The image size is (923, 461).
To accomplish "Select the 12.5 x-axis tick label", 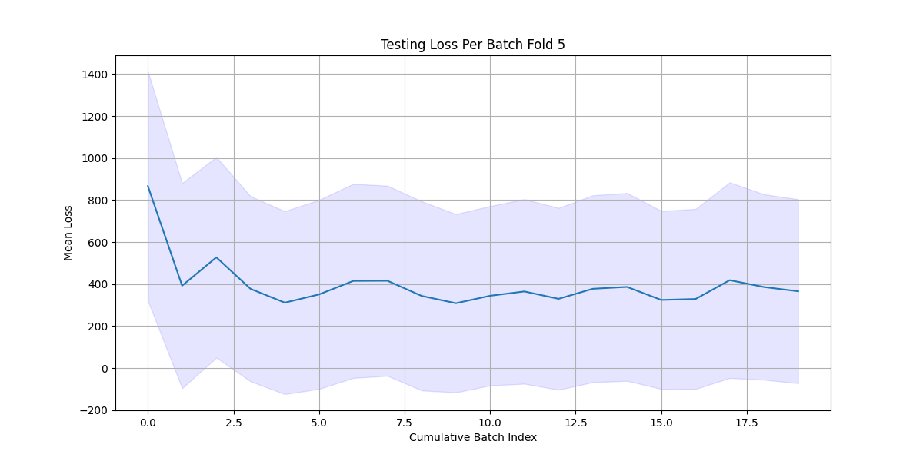I will pos(575,422).
